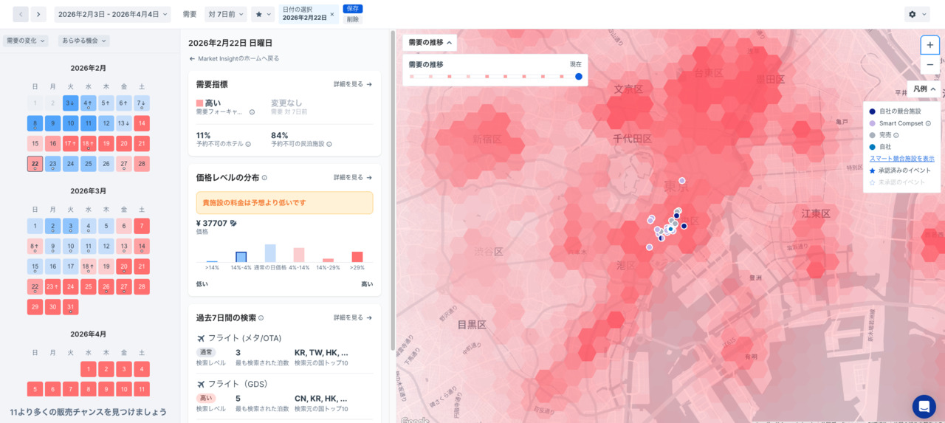
Task: Open the star favorites dropdown
Action: (263, 14)
